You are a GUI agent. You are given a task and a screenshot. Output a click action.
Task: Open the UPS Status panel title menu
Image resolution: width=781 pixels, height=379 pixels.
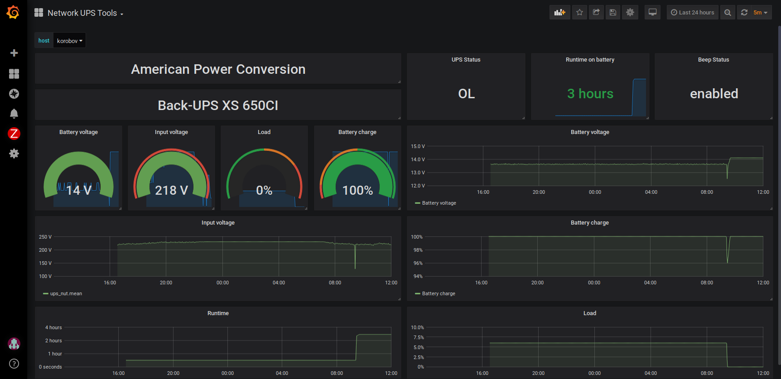[x=466, y=60]
